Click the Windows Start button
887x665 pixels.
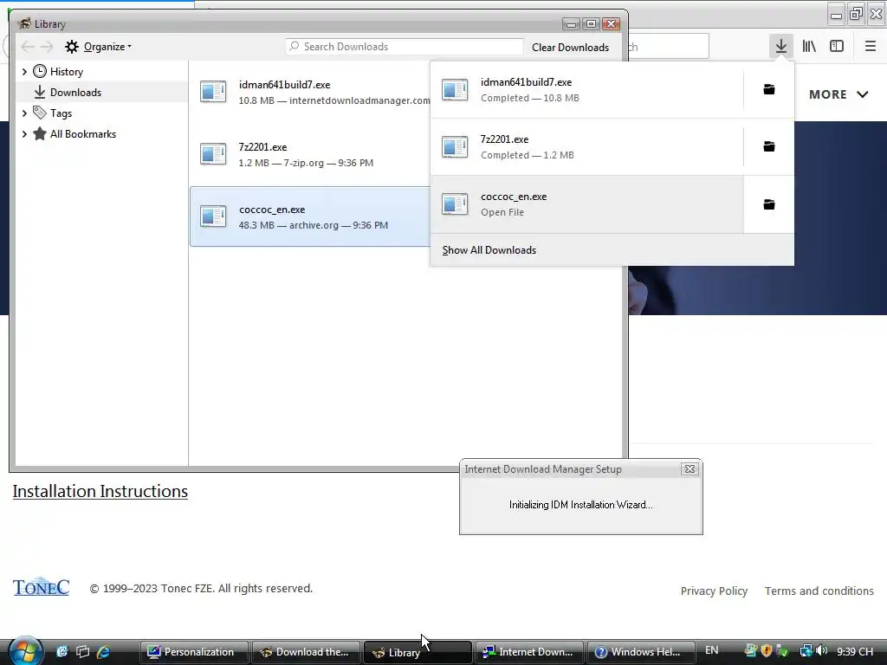click(25, 651)
